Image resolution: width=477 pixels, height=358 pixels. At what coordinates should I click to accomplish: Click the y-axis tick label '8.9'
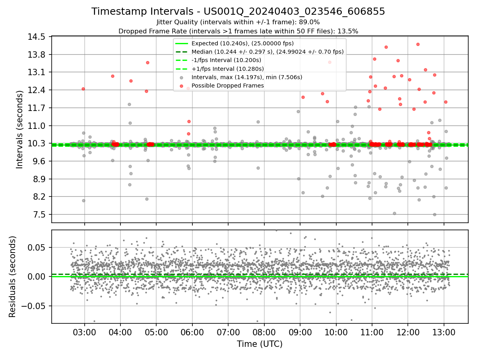pos(40,179)
